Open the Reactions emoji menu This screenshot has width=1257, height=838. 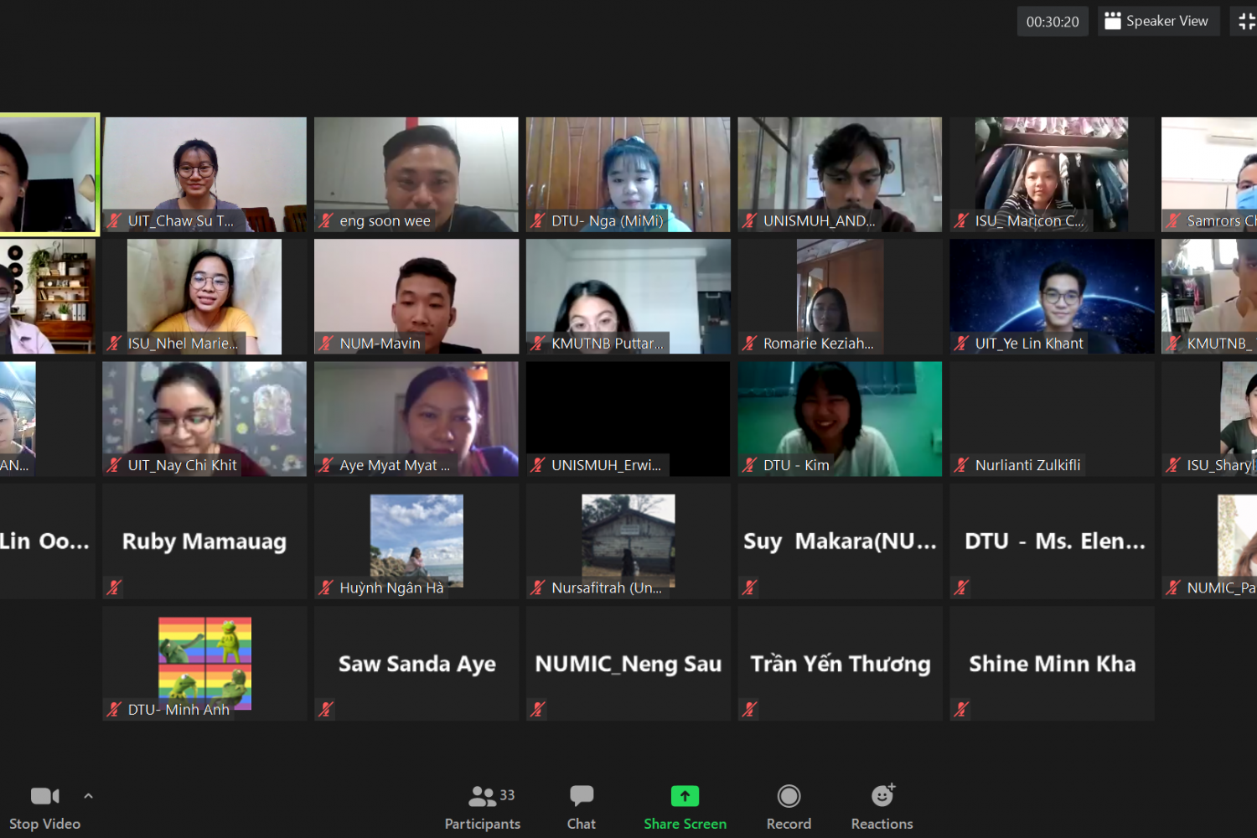point(882,796)
